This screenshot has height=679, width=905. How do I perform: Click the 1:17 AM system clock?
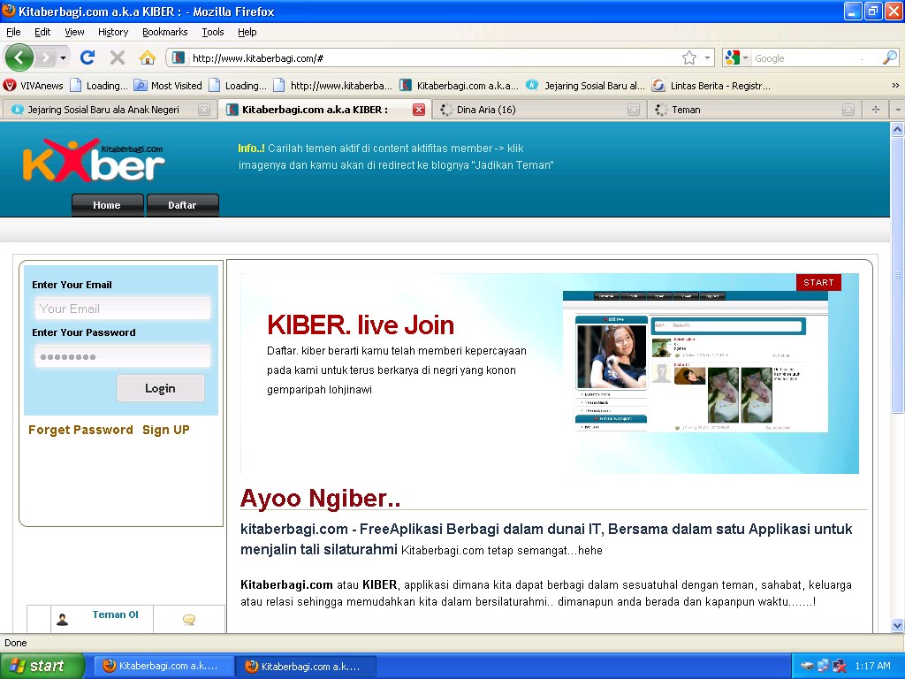[x=872, y=666]
